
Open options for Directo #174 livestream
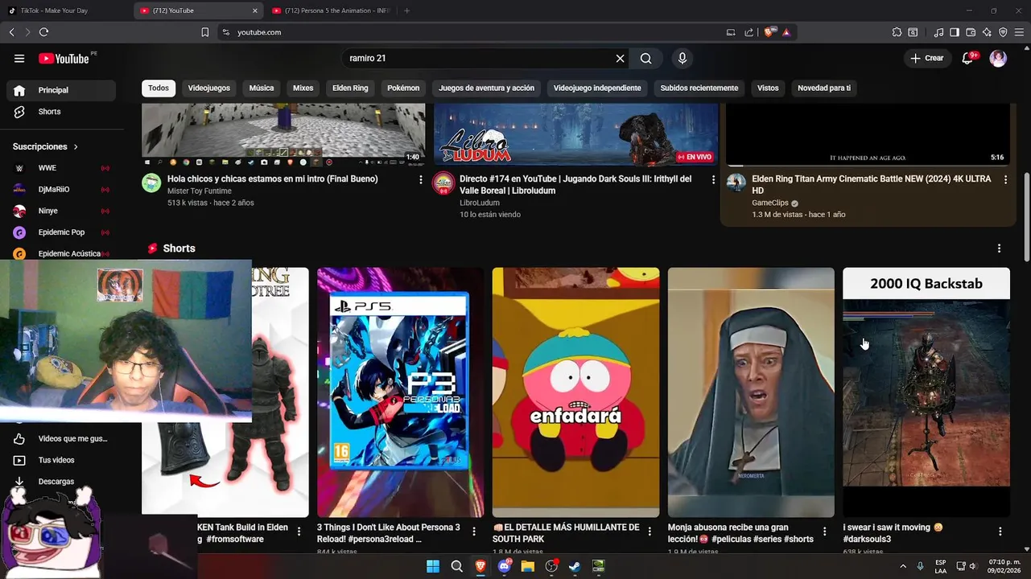[713, 180]
